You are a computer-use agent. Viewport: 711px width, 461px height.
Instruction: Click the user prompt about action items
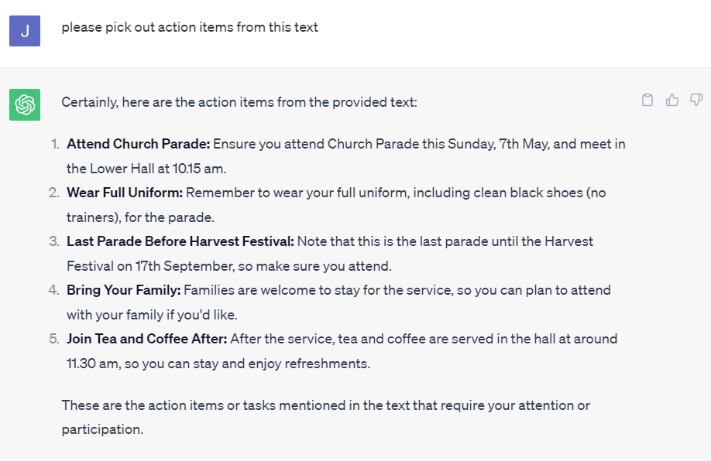point(190,27)
